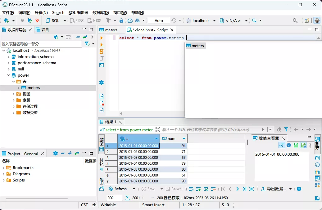Toggle the connection lock icon
Image resolution: width=322 pixels, height=210 pixels.
pyautogui.click(x=121, y=20)
